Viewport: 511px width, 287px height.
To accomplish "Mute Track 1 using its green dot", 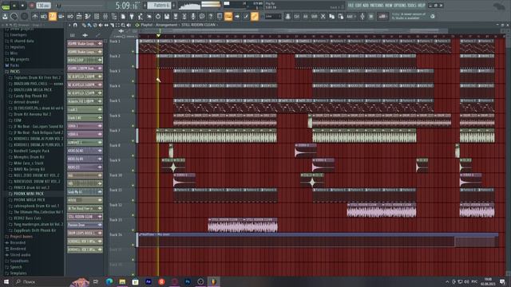I will [x=133, y=51].
